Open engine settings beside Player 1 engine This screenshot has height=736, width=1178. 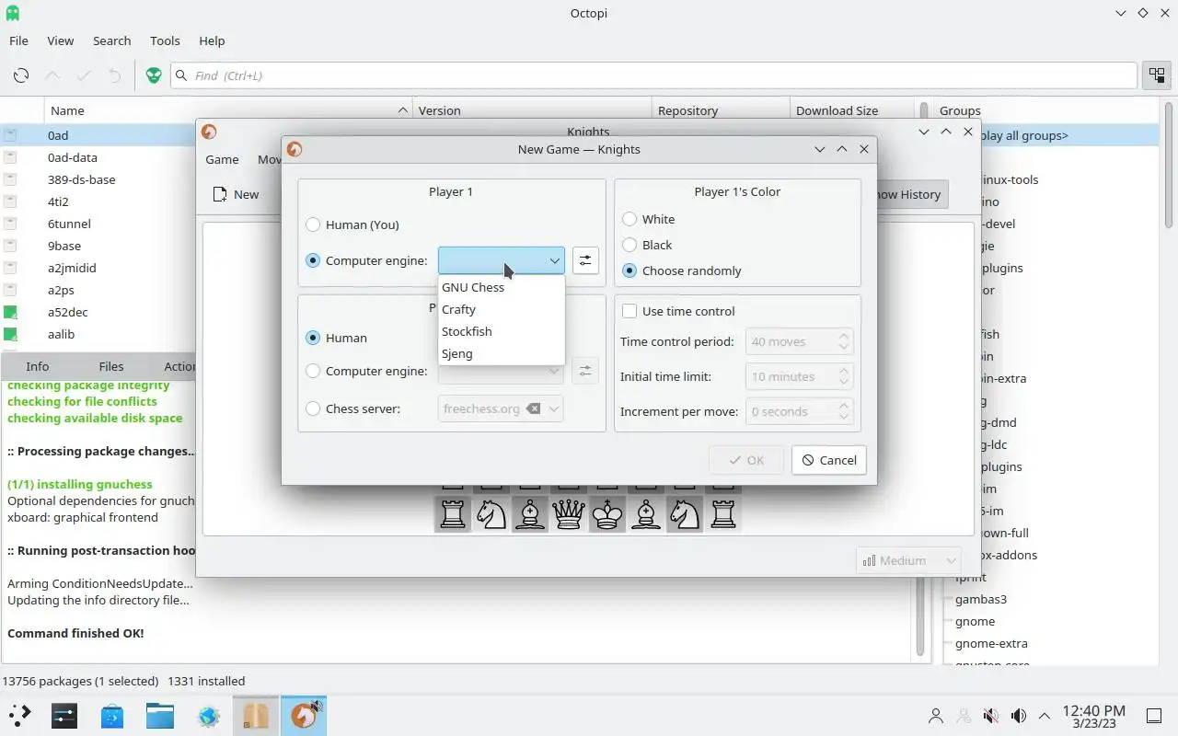pyautogui.click(x=585, y=260)
